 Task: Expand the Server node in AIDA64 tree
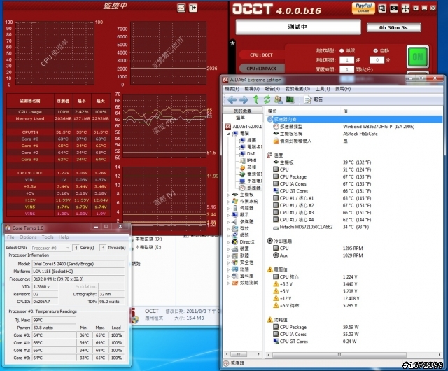coord(229,209)
